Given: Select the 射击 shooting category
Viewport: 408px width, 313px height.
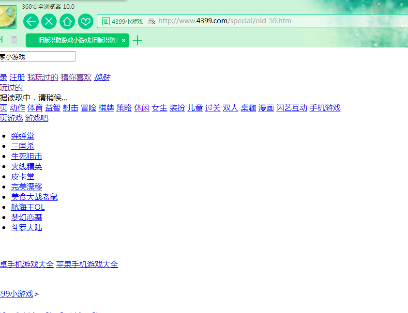Looking at the screenshot, I should click(x=70, y=108).
